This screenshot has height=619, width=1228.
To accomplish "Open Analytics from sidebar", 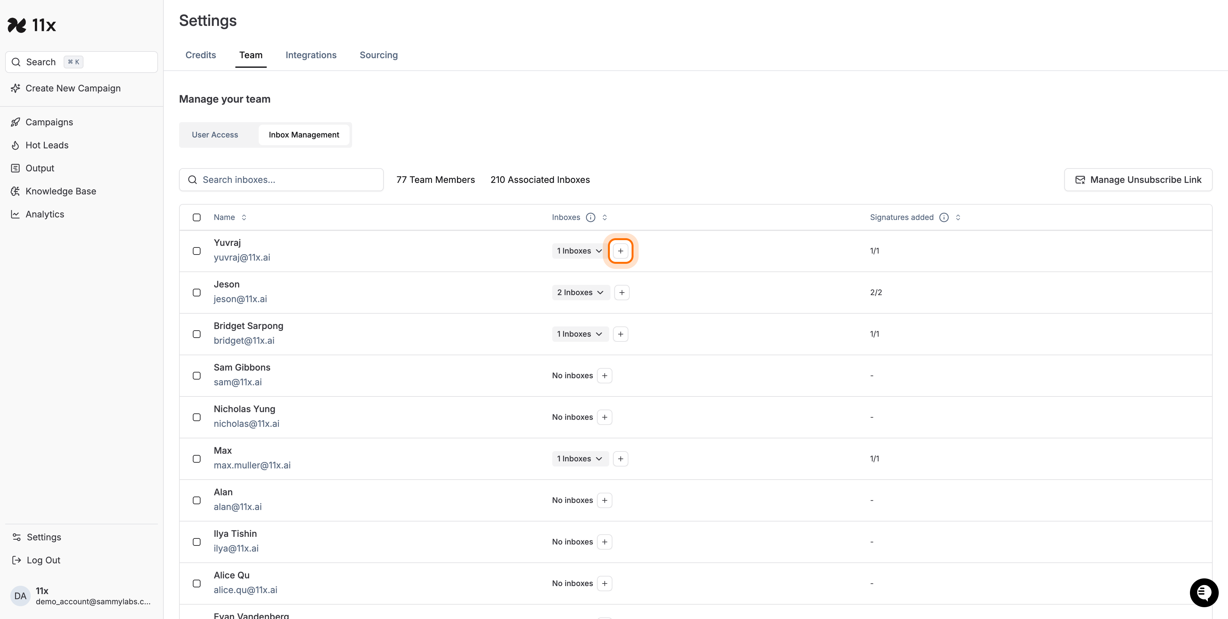I will click(x=44, y=214).
